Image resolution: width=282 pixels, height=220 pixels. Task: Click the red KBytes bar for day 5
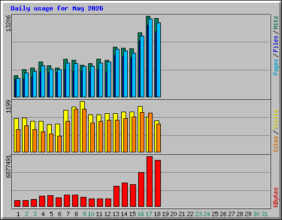click(x=50, y=201)
